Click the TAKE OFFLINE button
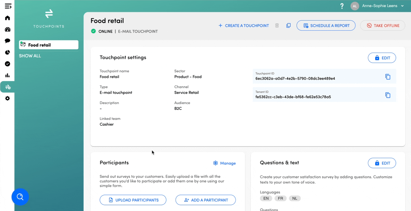The image size is (411, 211). click(x=383, y=26)
